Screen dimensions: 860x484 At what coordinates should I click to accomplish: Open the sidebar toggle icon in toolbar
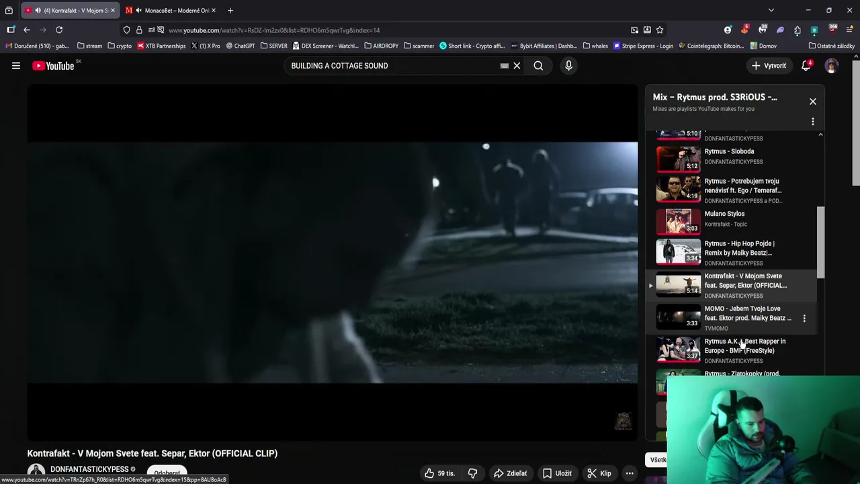[x=11, y=30]
